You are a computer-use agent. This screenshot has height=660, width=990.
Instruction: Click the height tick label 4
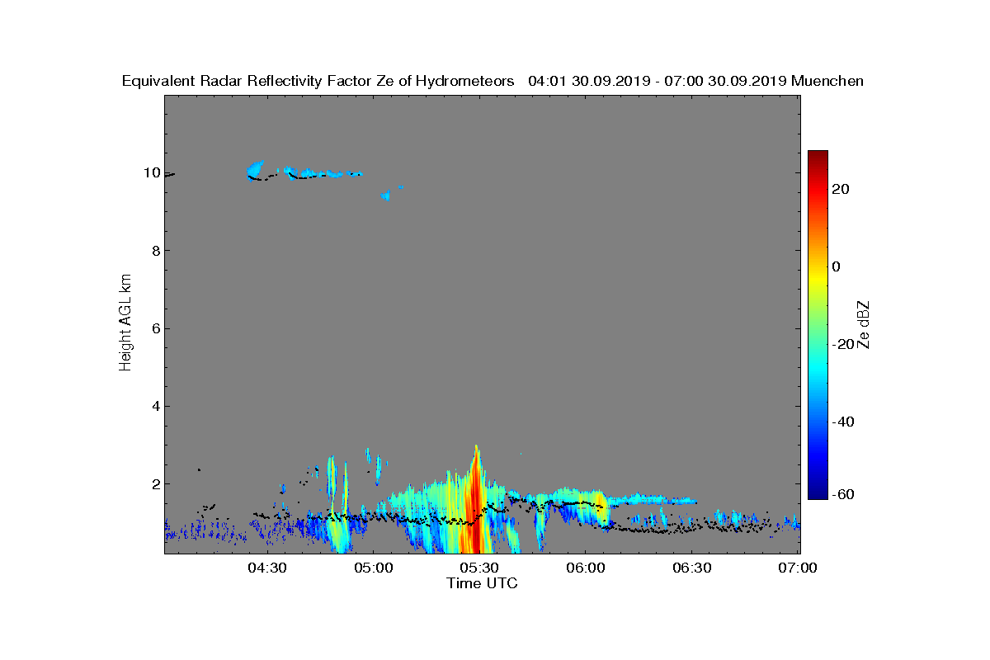[x=154, y=406]
